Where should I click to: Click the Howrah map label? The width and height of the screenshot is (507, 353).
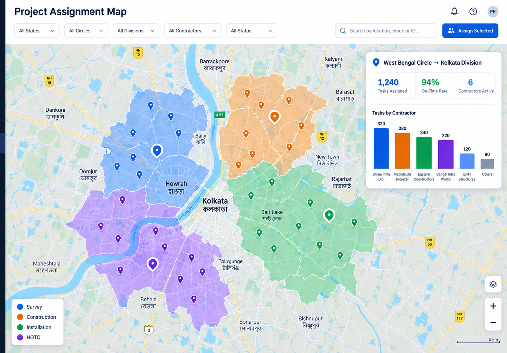point(176,187)
